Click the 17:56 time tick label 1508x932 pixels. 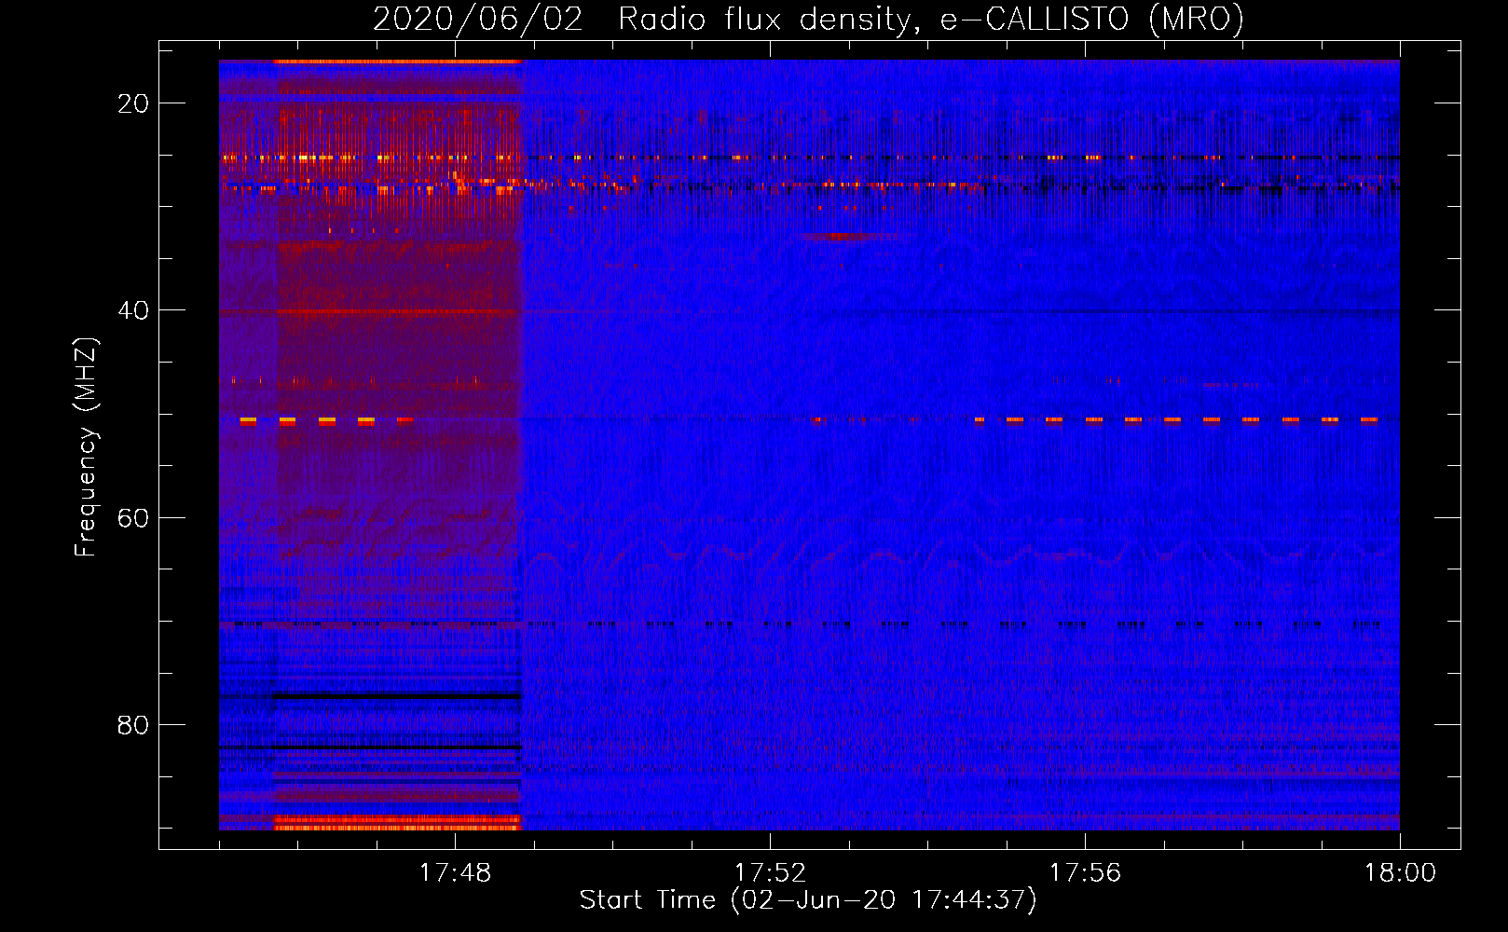(1085, 873)
